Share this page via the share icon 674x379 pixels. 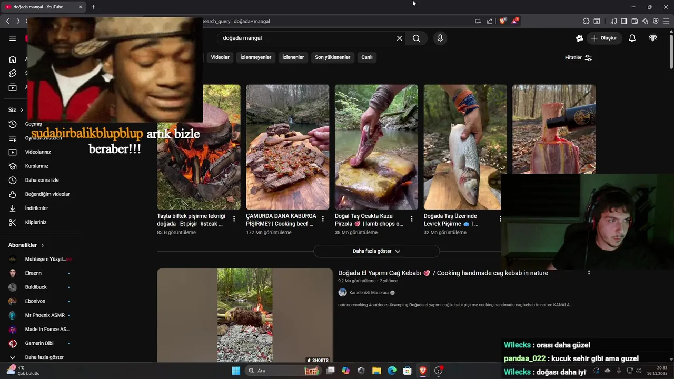[490, 21]
